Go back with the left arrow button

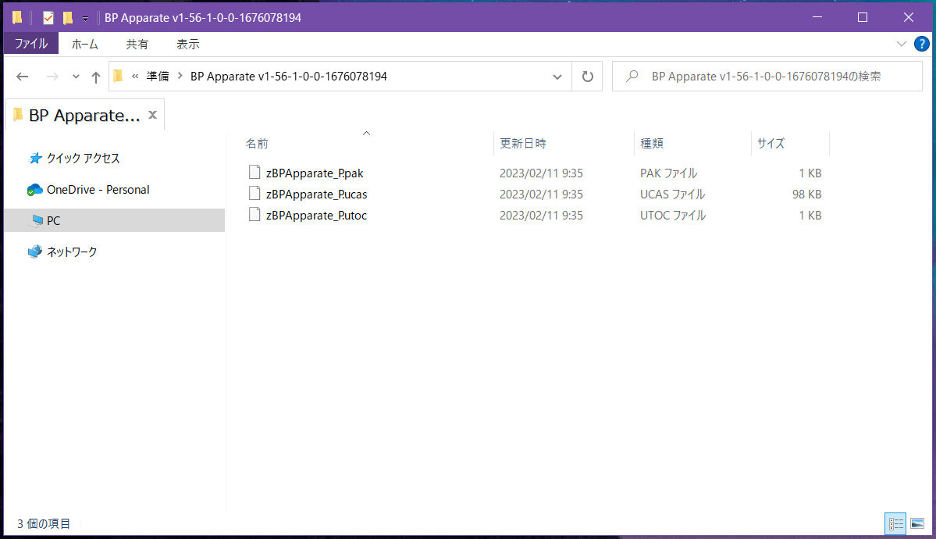(23, 77)
